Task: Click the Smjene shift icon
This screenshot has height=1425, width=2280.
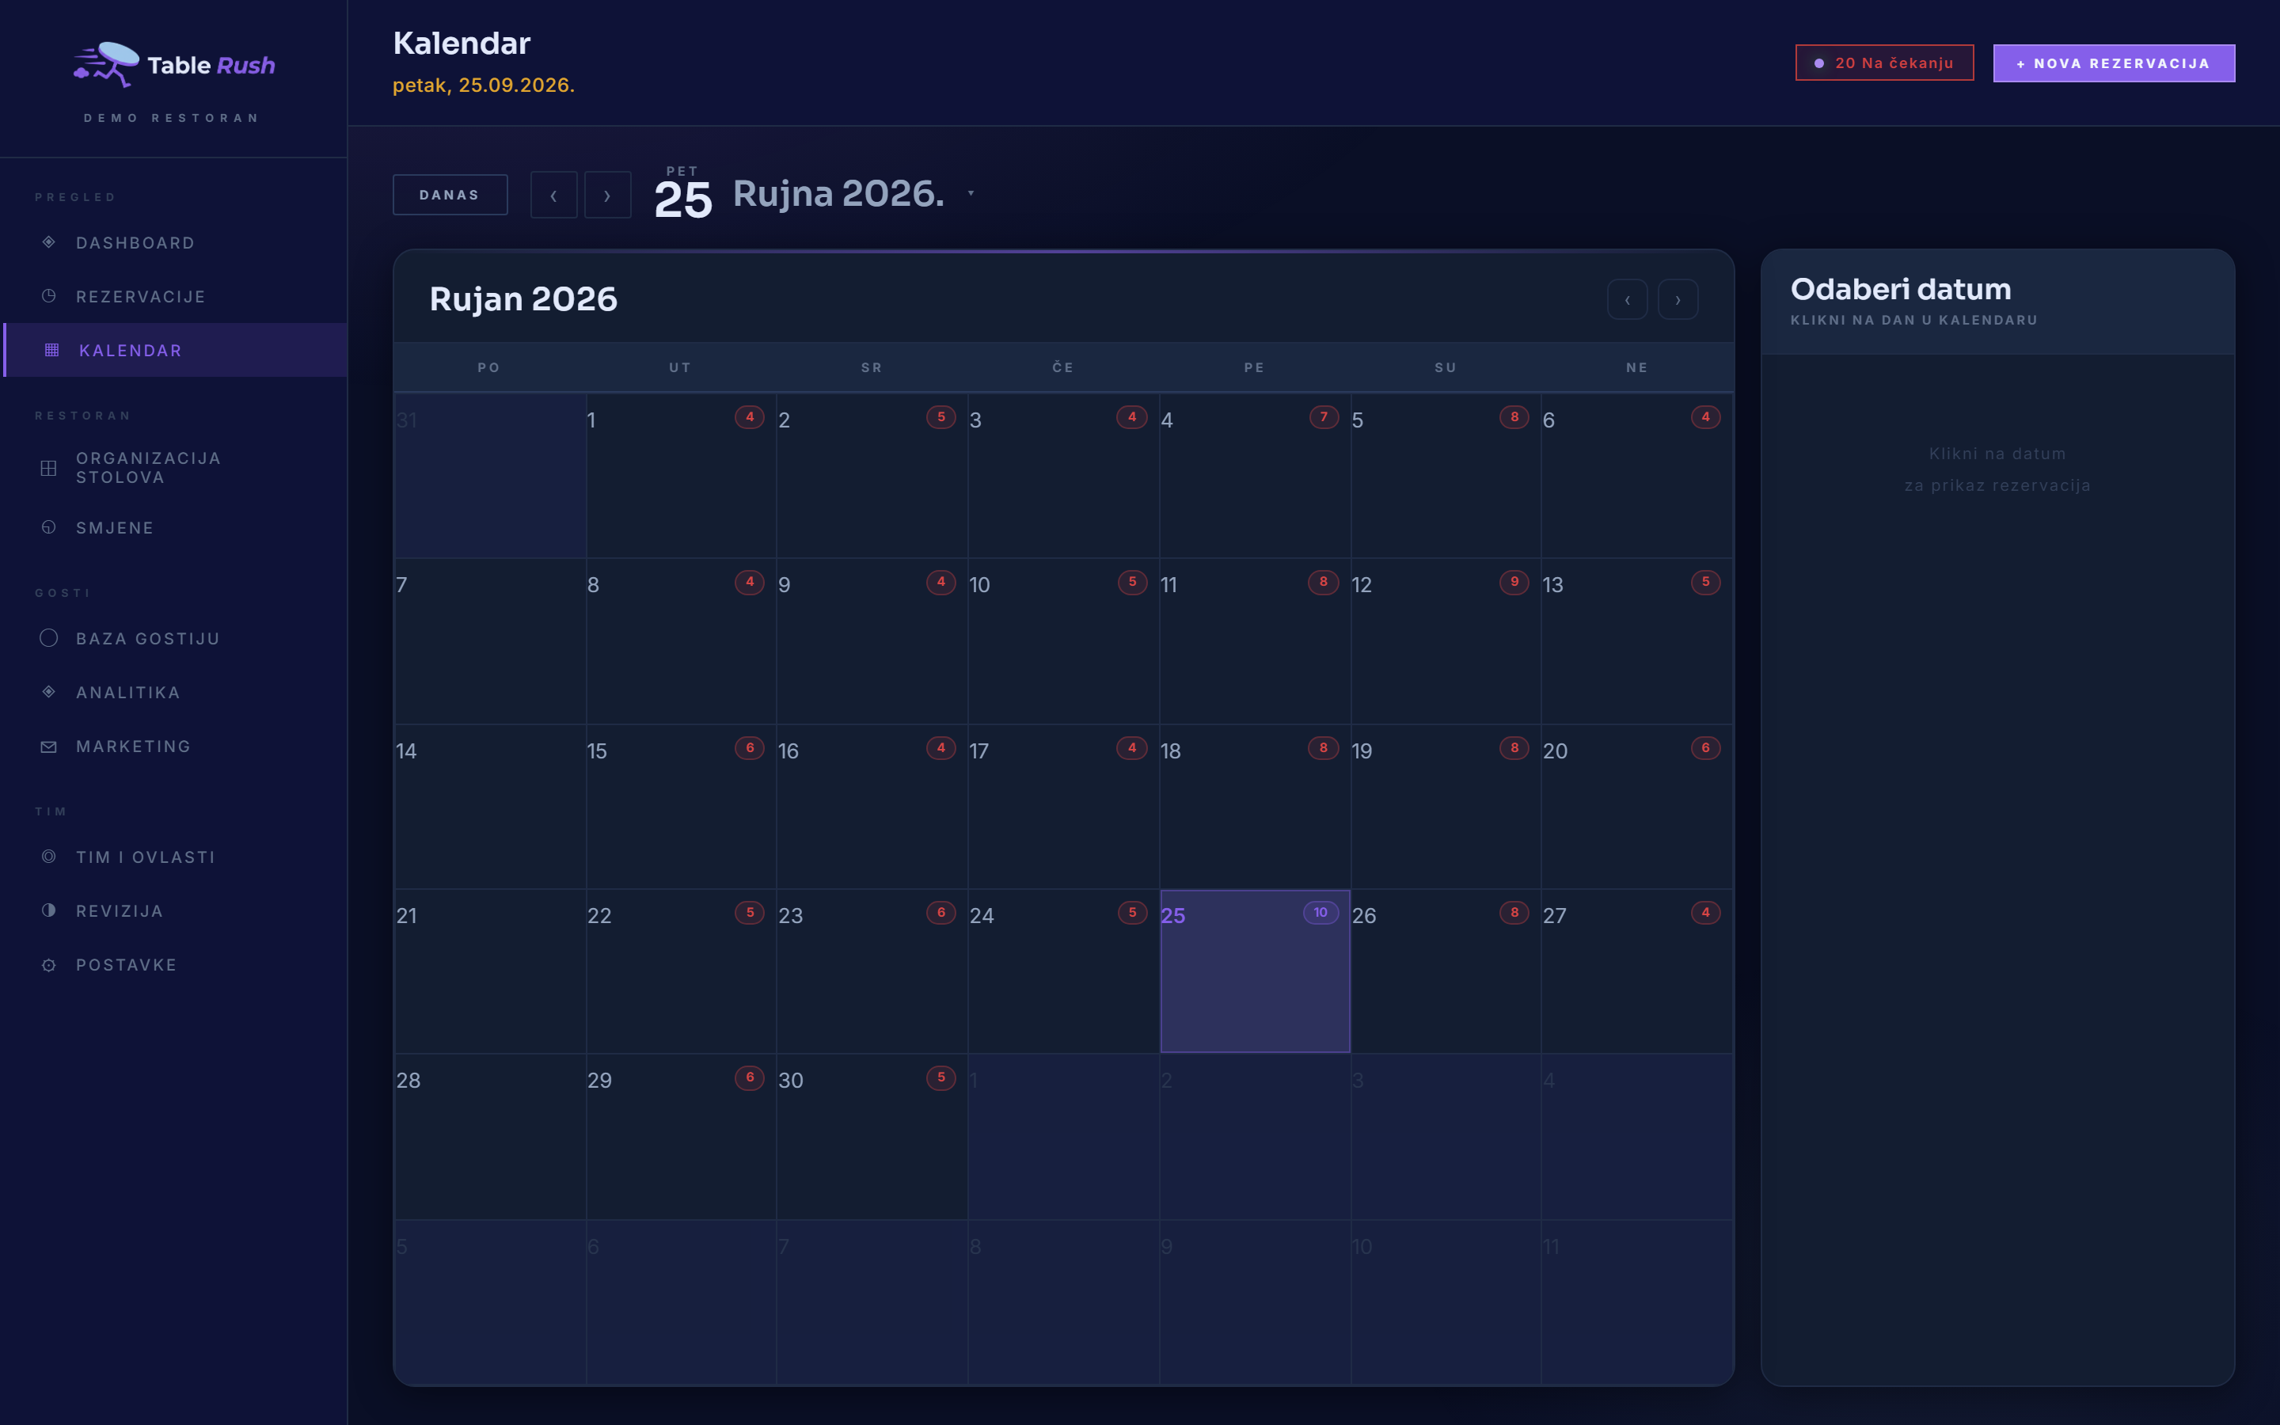Action: pyautogui.click(x=49, y=528)
